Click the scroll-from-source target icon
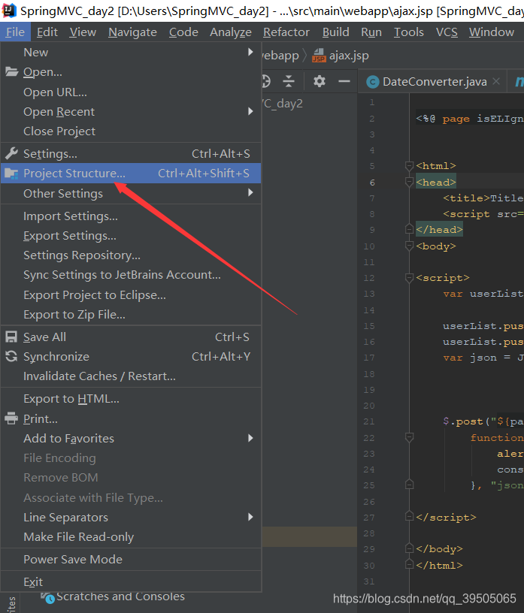This screenshot has height=613, width=524. pos(266,81)
